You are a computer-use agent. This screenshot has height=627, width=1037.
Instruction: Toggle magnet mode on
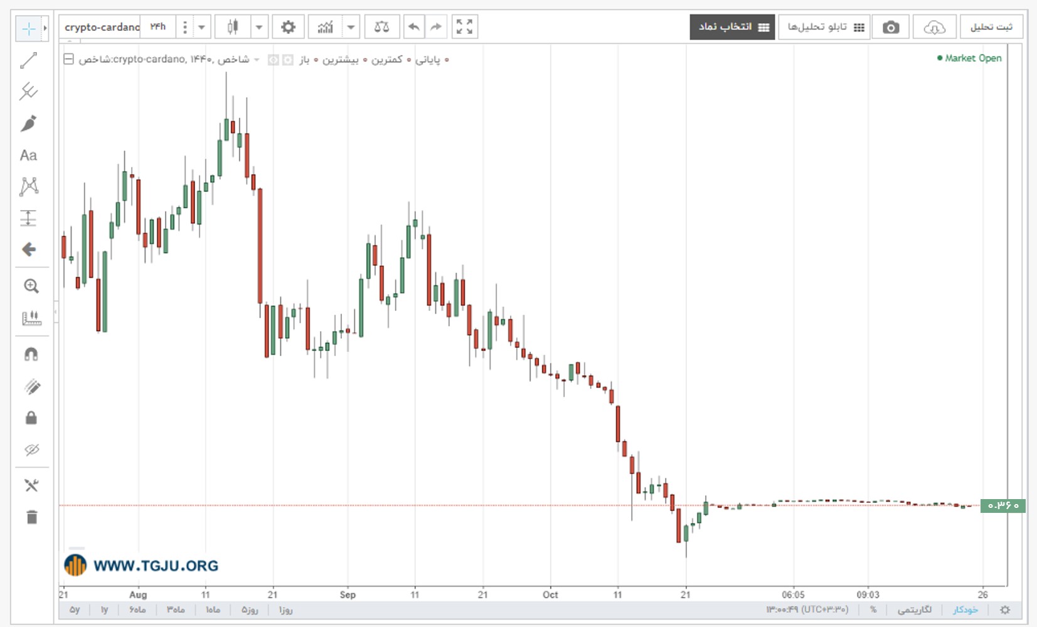[31, 354]
